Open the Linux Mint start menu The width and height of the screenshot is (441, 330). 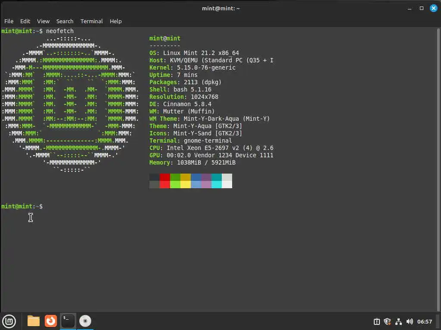click(x=9, y=321)
